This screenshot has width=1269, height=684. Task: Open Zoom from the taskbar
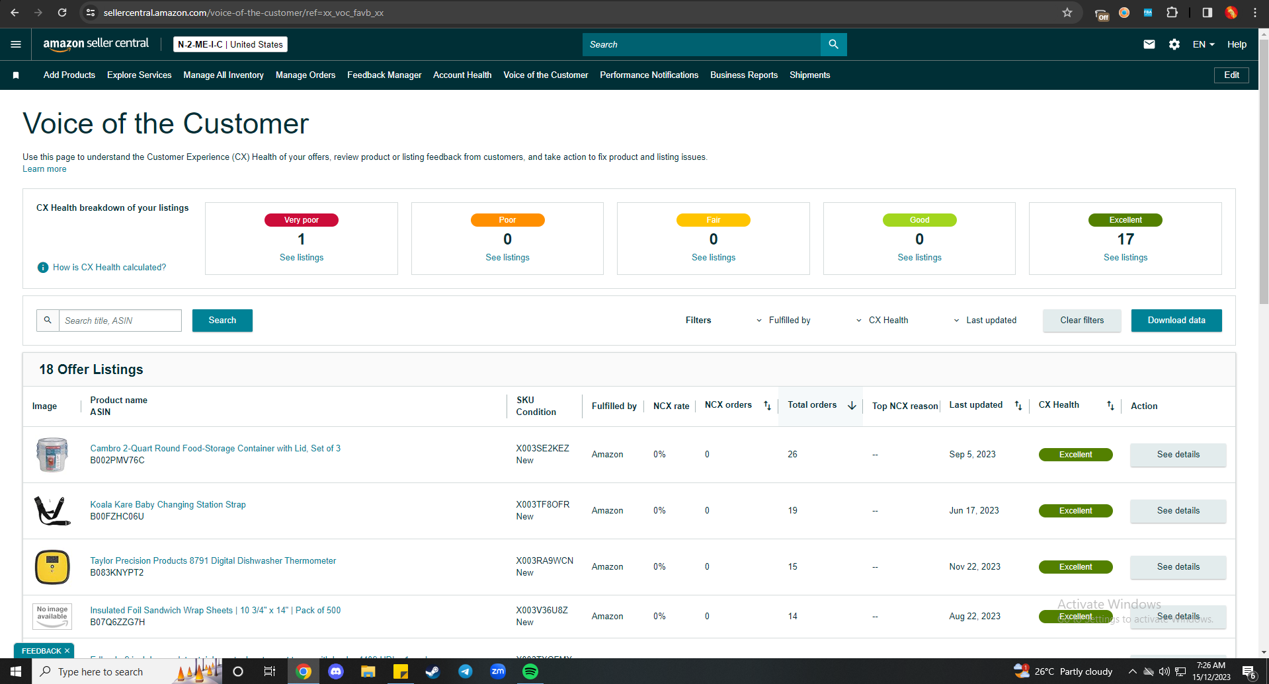(x=498, y=671)
